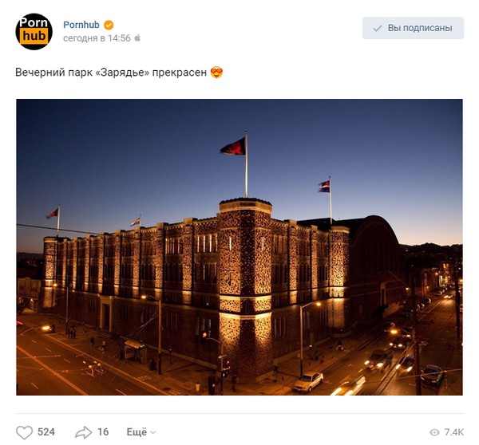Image resolution: width=479 pixels, height=445 pixels.
Task: Share the post using the arrow icon
Action: 83,432
